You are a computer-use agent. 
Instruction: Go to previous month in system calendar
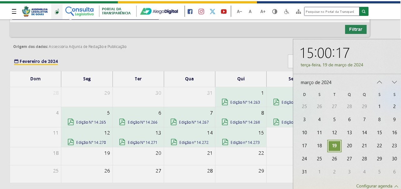[379, 82]
